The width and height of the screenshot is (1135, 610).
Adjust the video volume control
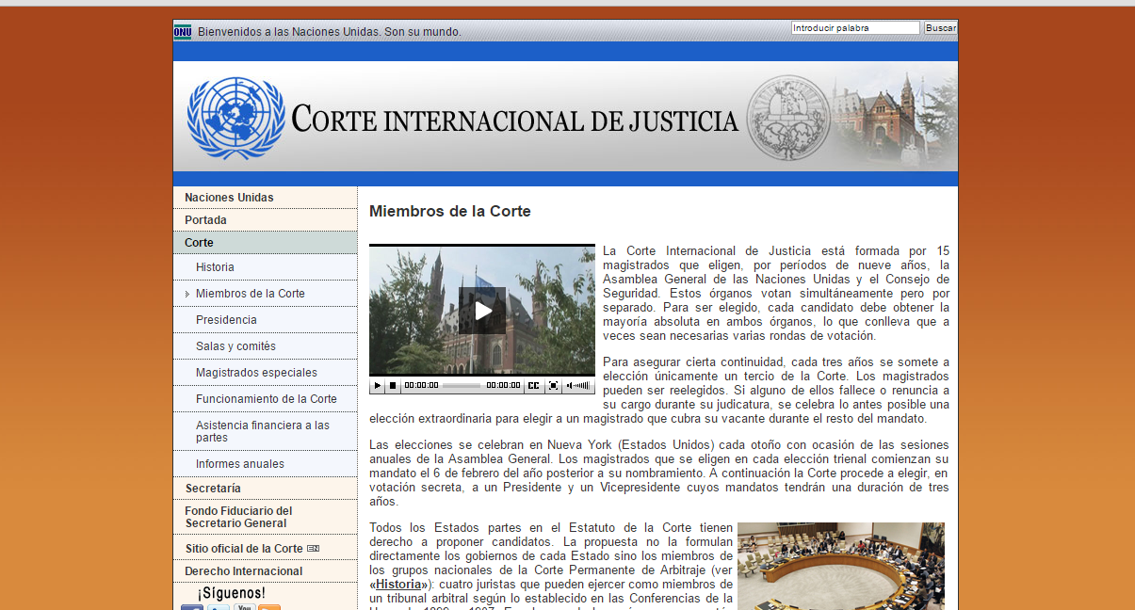tap(578, 385)
